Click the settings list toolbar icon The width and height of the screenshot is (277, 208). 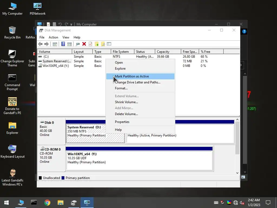(x=109, y=44)
